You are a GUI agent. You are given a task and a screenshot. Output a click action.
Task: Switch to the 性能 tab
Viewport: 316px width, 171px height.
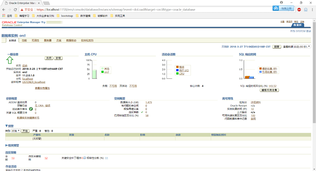[24, 40]
